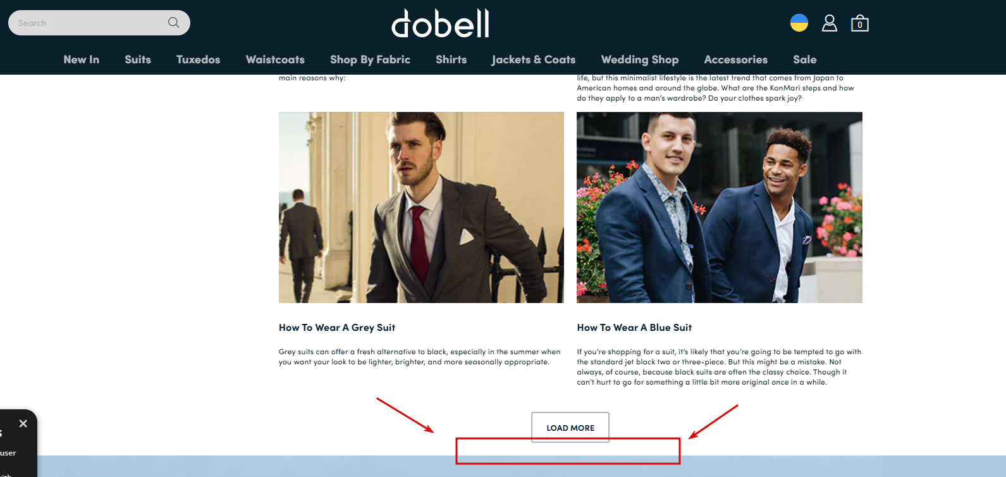Open the user account icon

click(829, 23)
